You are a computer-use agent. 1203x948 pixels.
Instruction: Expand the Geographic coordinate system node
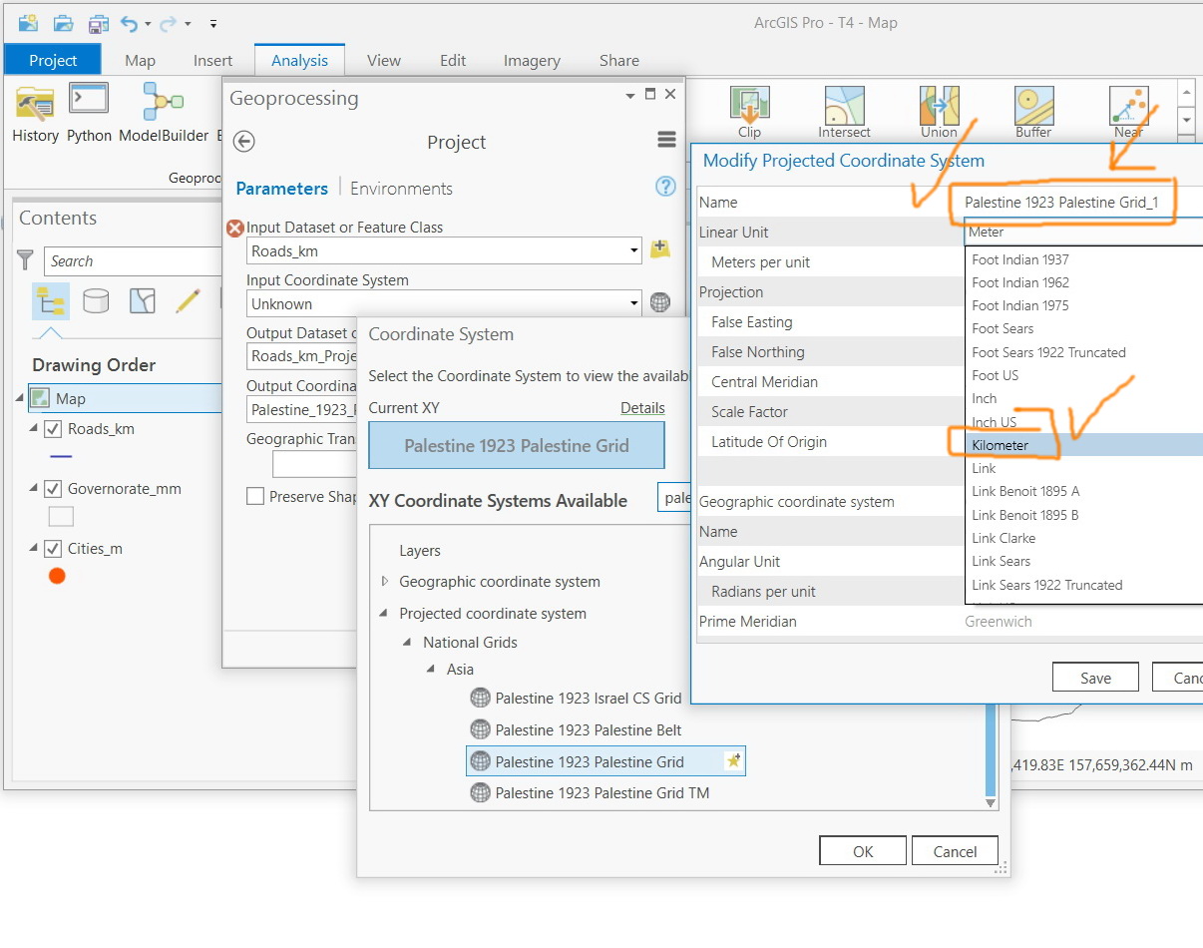pyautogui.click(x=385, y=582)
